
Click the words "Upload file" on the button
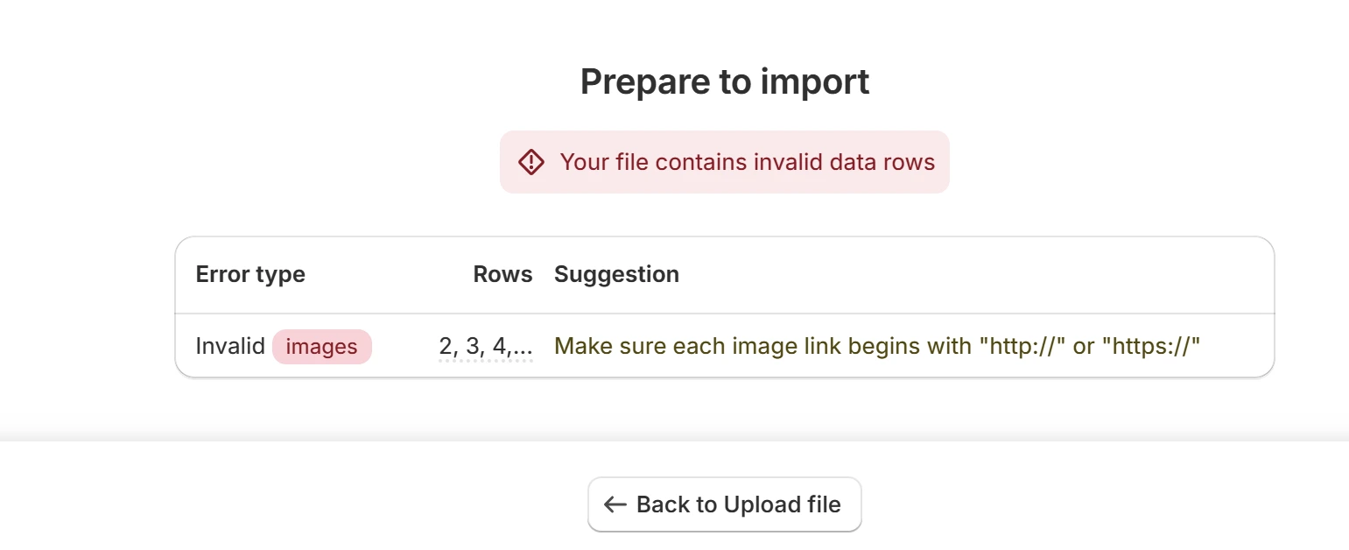pos(783,504)
